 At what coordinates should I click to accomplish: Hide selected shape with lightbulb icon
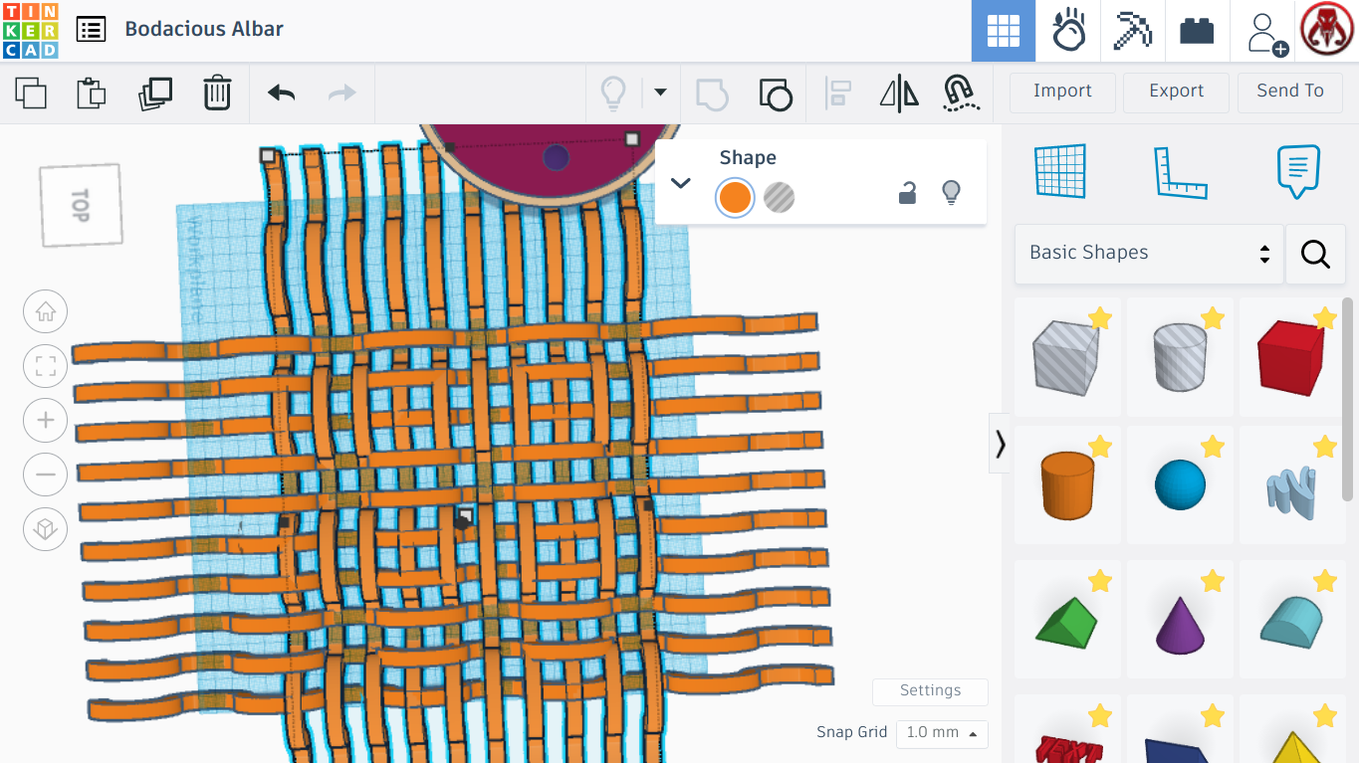951,193
